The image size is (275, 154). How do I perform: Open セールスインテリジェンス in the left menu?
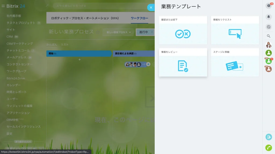click(x=24, y=126)
